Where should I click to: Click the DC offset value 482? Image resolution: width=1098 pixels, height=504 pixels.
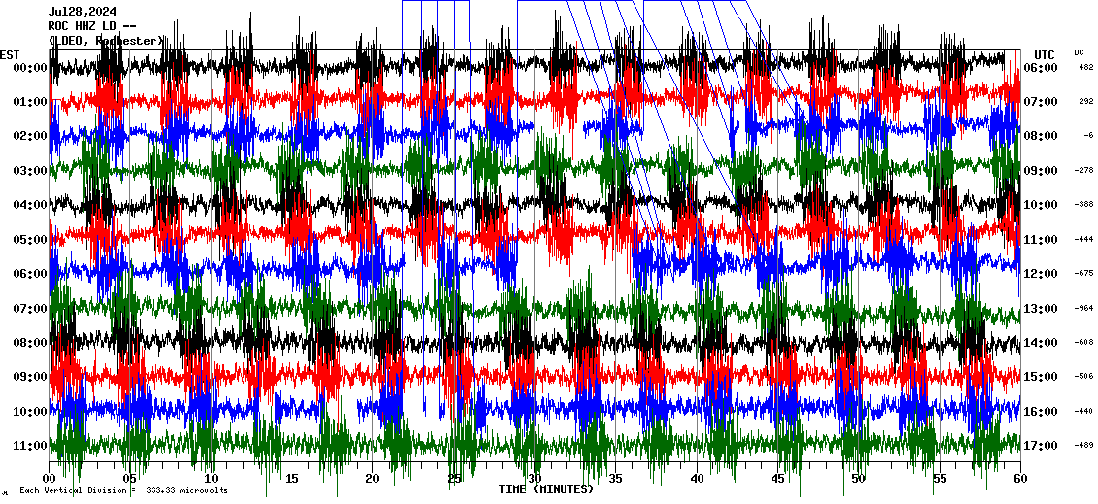point(1085,67)
